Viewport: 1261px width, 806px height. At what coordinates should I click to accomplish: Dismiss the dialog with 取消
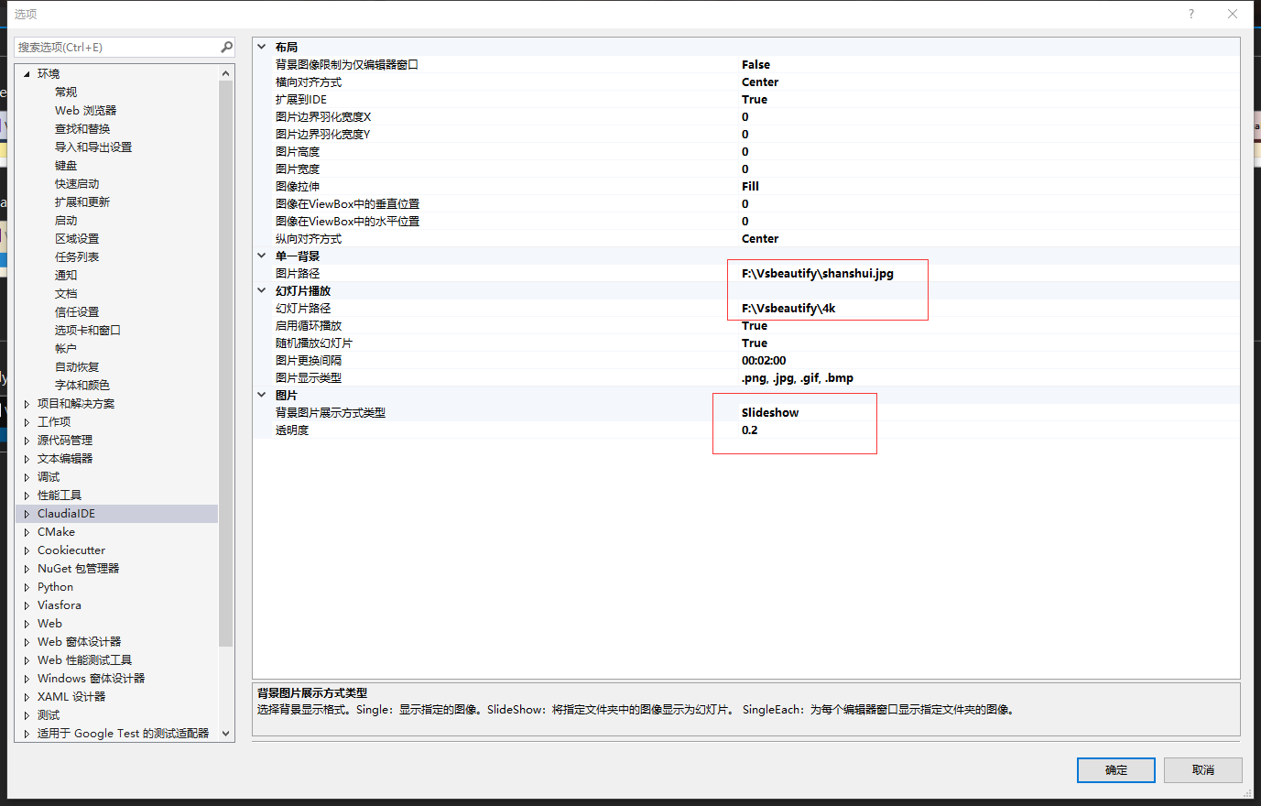click(1202, 769)
